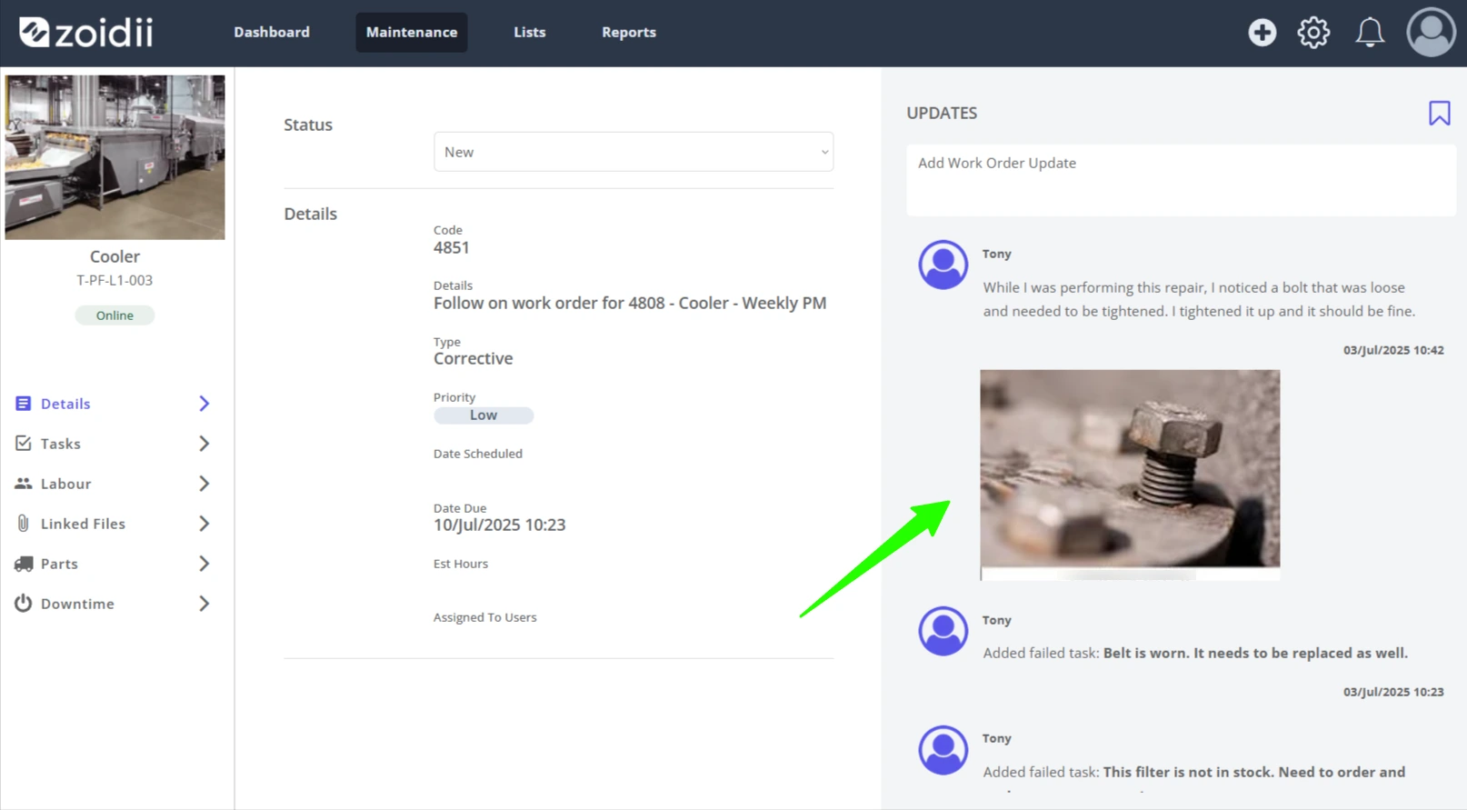Expand the Details sidebar chevron
1467x810 pixels.
tap(205, 404)
